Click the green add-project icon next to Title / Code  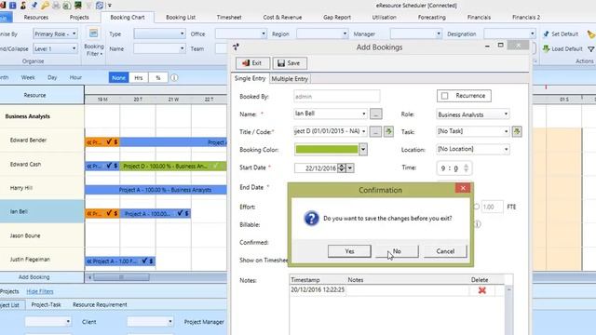click(388, 131)
